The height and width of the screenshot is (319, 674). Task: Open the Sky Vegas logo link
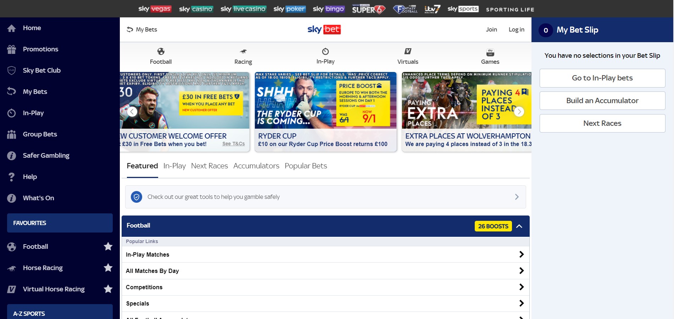[x=155, y=9]
